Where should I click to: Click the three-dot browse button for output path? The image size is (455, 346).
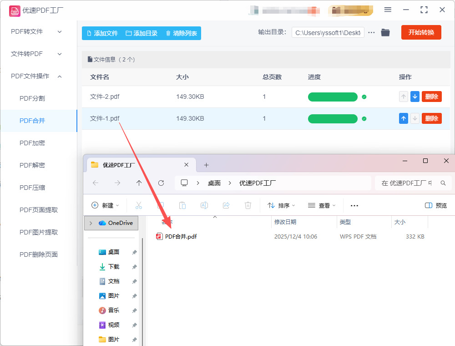pyautogui.click(x=371, y=32)
